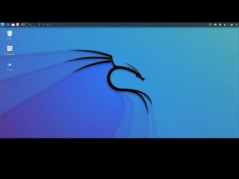Open the volume control icon

(x=215, y=25)
